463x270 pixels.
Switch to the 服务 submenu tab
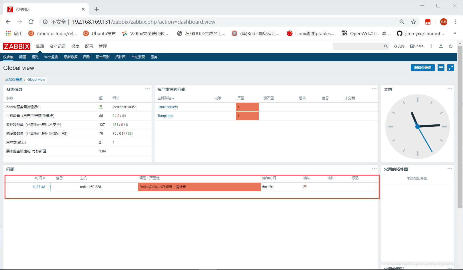[x=154, y=57]
